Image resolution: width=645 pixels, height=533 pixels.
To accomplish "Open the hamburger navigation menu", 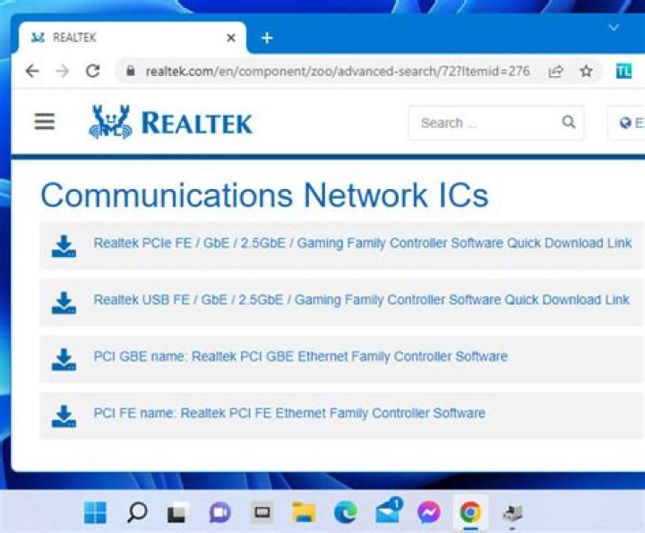I will [45, 122].
